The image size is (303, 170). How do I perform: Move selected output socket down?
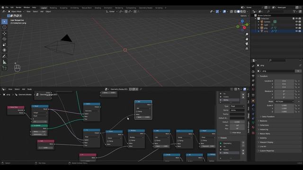pyautogui.click(x=243, y=153)
